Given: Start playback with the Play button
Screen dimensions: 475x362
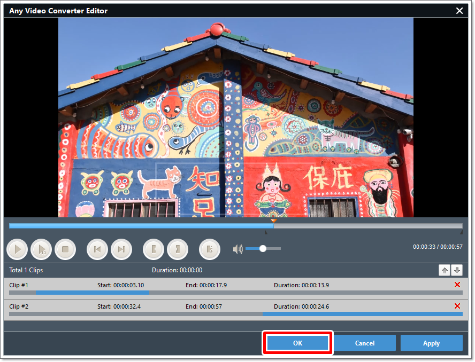Looking at the screenshot, I should pos(17,249).
